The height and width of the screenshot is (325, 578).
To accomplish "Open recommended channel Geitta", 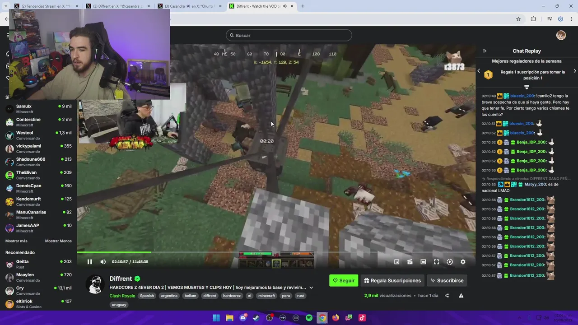I will pyautogui.click(x=38, y=264).
